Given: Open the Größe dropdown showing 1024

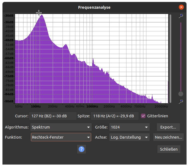Looking at the screenshot, I should pyautogui.click(x=129, y=127).
